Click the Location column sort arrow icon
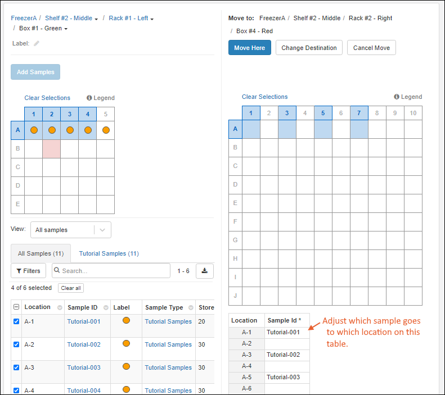Screen dimensions: 445x395 [58, 307]
